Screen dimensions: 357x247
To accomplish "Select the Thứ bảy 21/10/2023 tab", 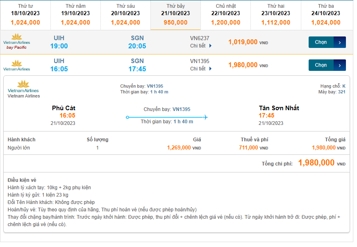I will (175, 15).
